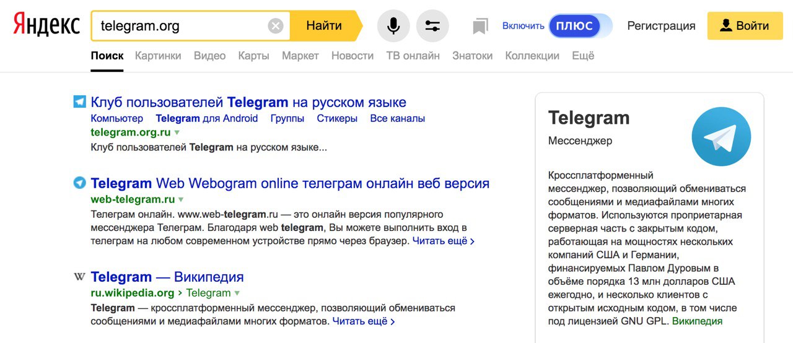Click Читать ещё under Wikipedia result
The height and width of the screenshot is (343, 793).
pos(364,321)
